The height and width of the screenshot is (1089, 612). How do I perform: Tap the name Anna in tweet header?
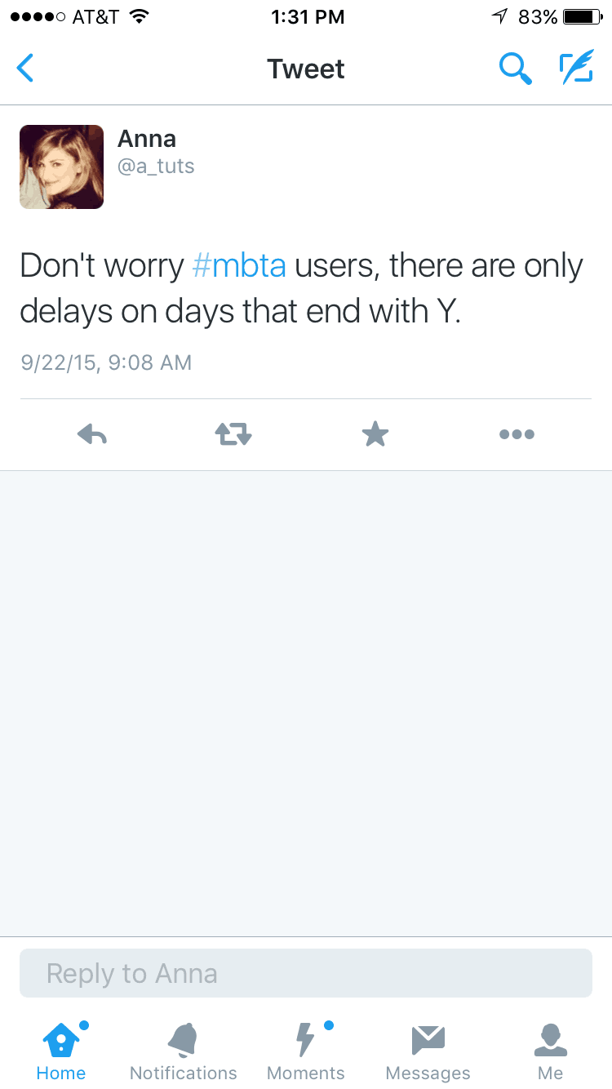[x=147, y=139]
